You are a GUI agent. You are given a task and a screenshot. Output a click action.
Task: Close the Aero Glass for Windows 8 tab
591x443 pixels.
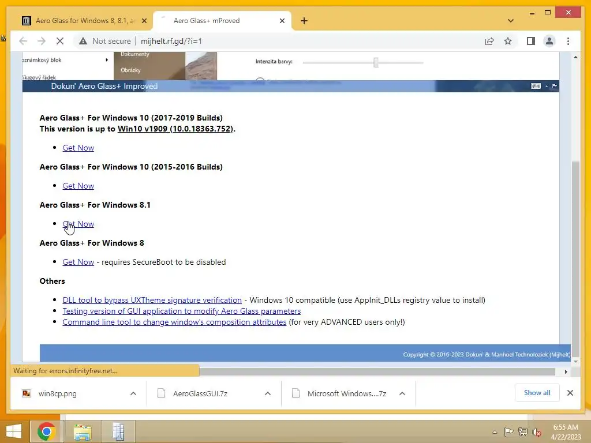(144, 21)
